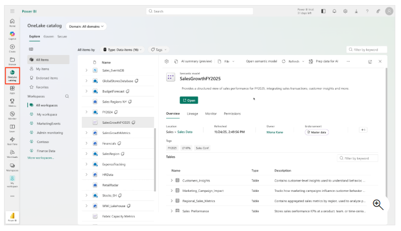Click the Power BI experience switcher icon
This screenshot has width=401, height=231.
coord(13,217)
